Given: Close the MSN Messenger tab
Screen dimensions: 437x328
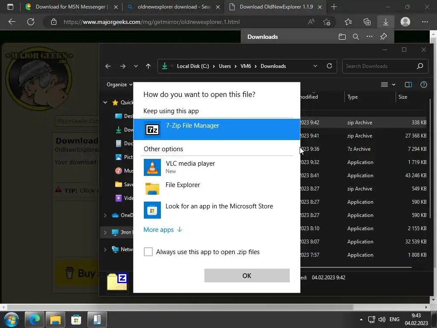Looking at the screenshot, I should pos(116,7).
